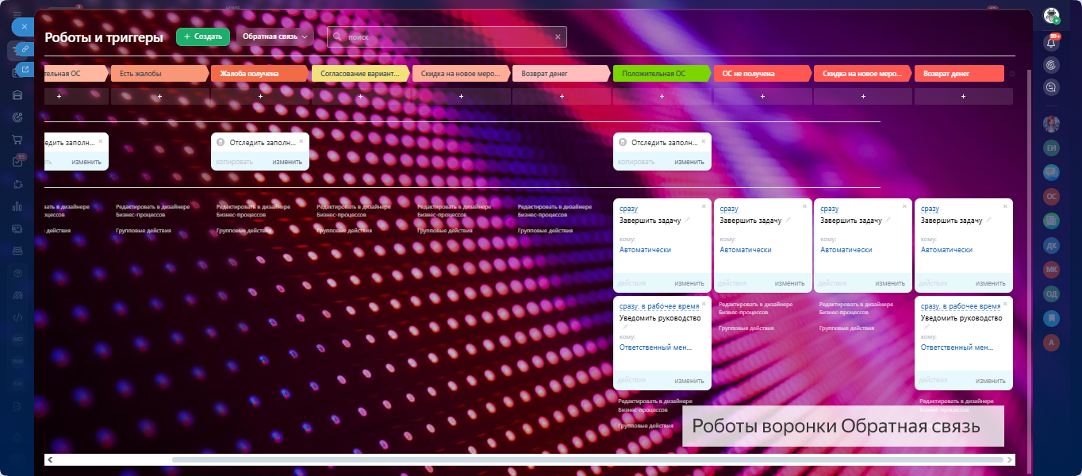
Task: Click 'изменить' on the Положительная ОС trigger
Action: [x=689, y=162]
